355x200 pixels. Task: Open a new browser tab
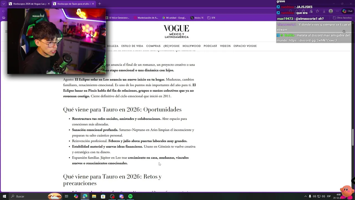point(100,4)
